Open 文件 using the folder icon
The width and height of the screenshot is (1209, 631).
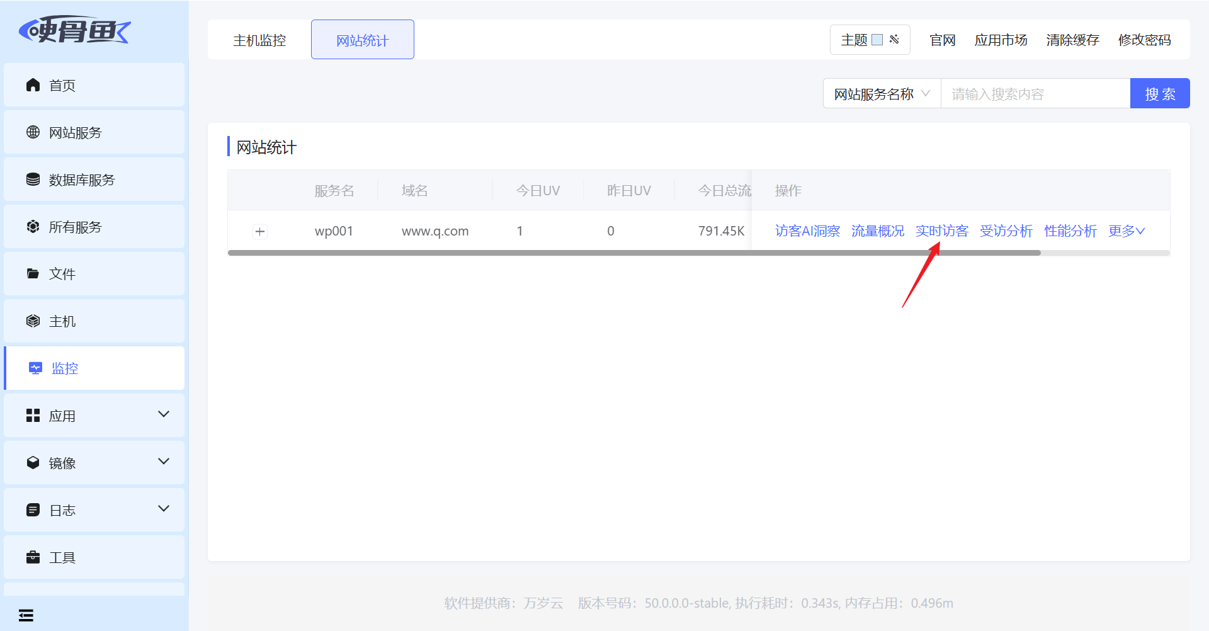point(33,274)
